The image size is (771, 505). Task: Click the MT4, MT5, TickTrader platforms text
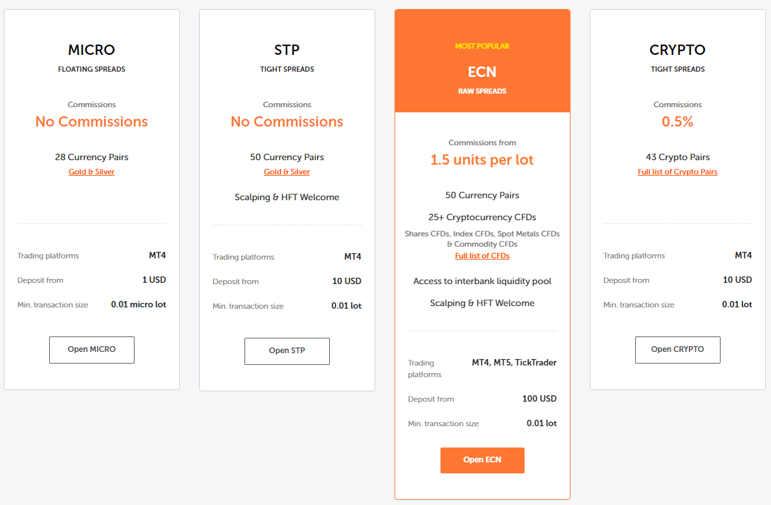click(514, 363)
